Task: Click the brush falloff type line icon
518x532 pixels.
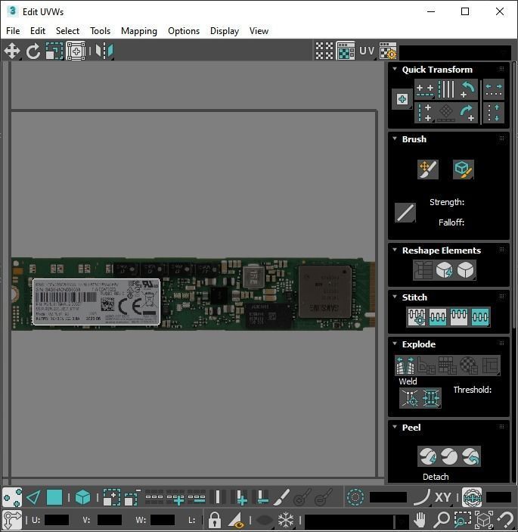Action: pyautogui.click(x=405, y=213)
